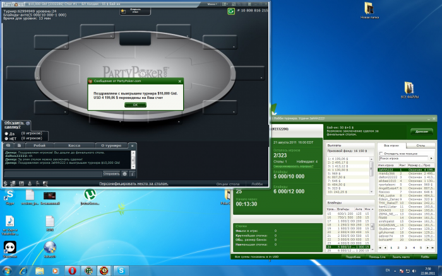
Task: Click the search go arrow beside player search
Action: point(431,158)
